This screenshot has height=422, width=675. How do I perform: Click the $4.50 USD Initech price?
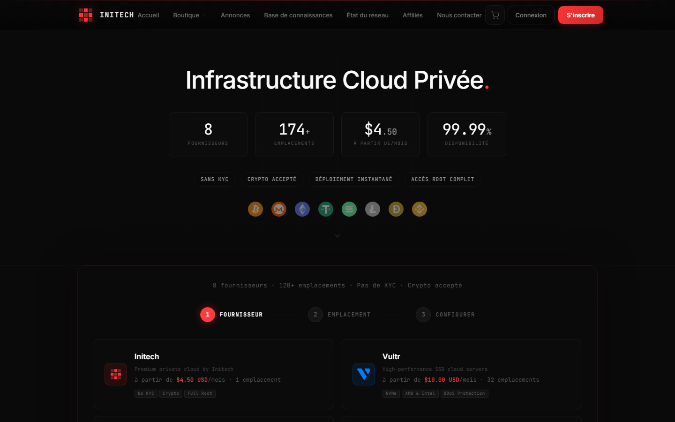[x=192, y=380]
